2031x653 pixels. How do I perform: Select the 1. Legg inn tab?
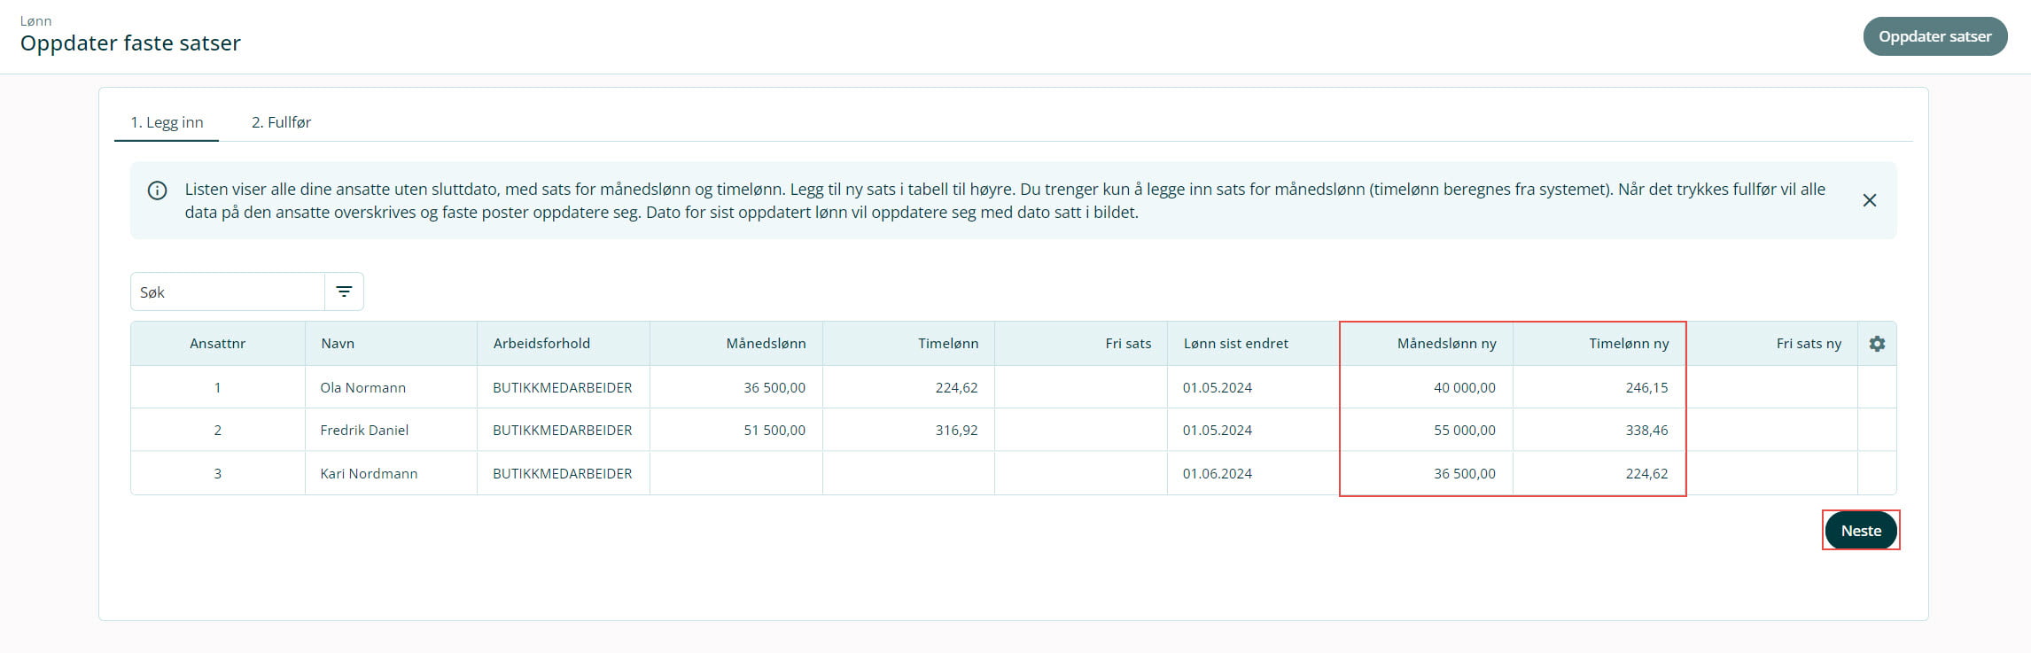tap(167, 122)
